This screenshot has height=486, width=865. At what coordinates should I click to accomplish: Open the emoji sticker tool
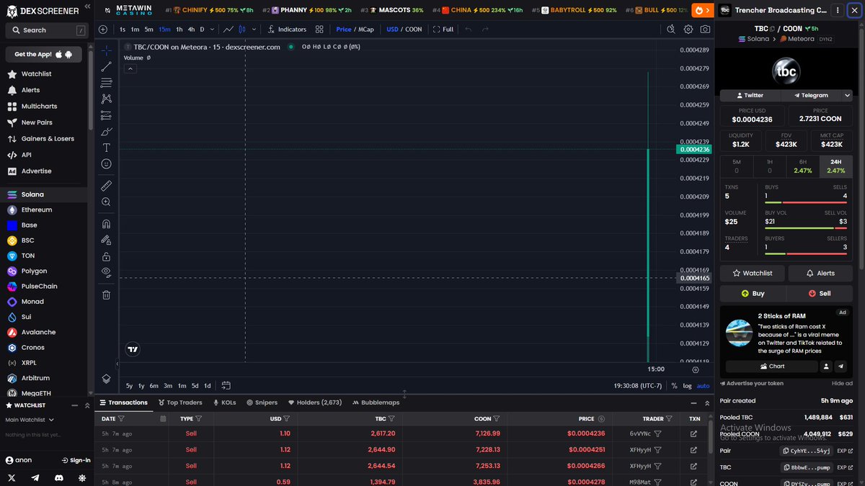(107, 163)
